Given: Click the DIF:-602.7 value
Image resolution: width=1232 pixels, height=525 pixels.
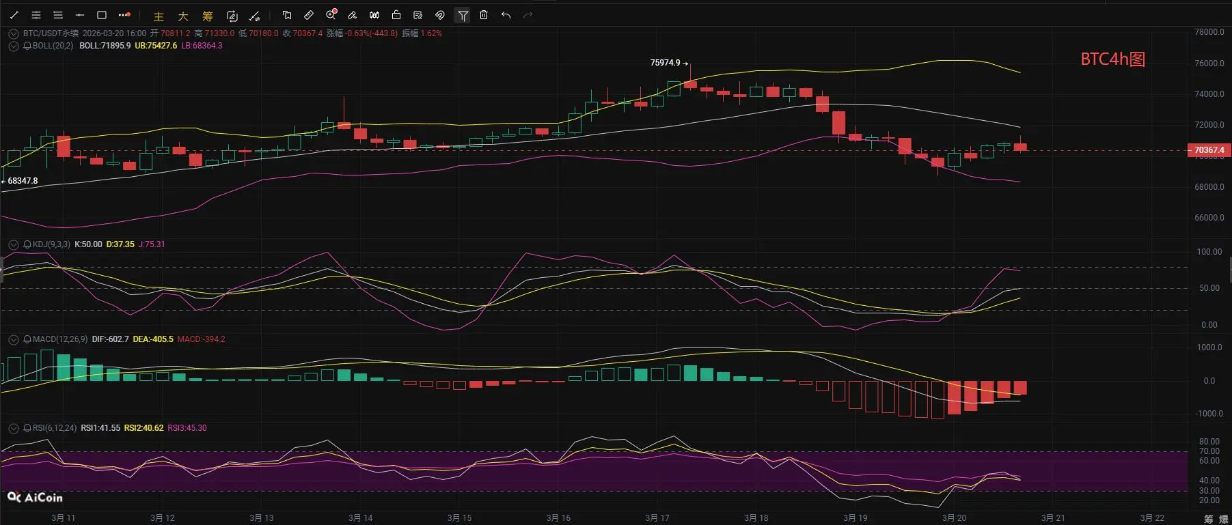Looking at the screenshot, I should (110, 339).
